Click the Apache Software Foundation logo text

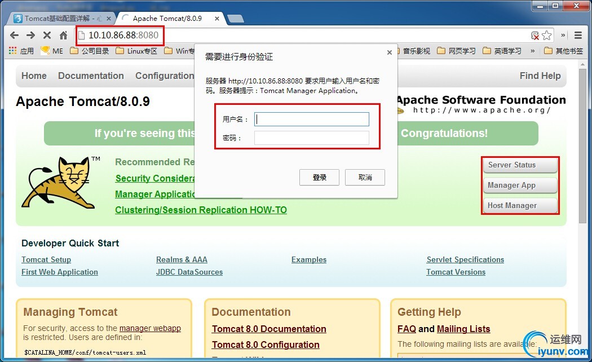[x=481, y=100]
